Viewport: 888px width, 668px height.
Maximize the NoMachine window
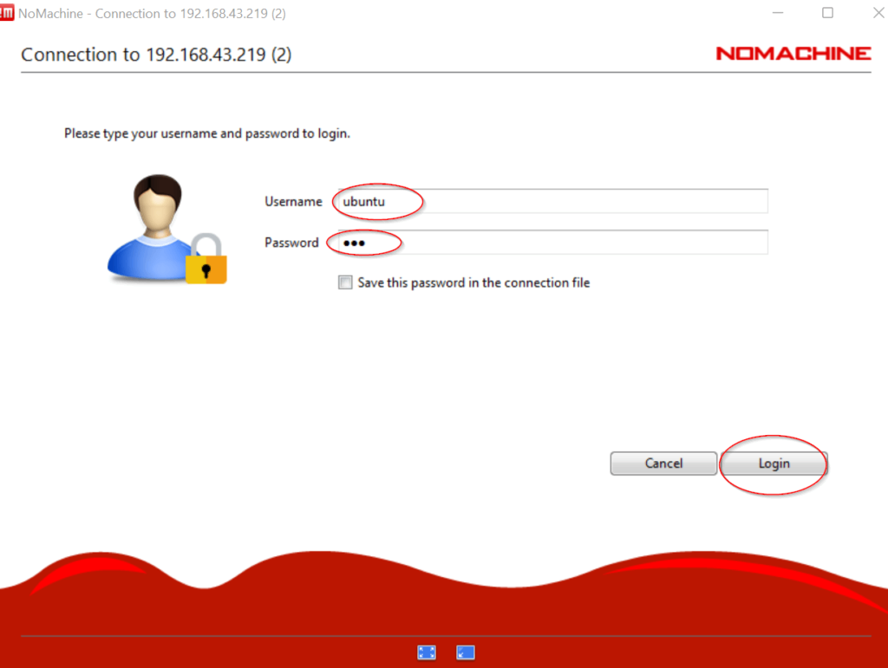[x=827, y=12]
